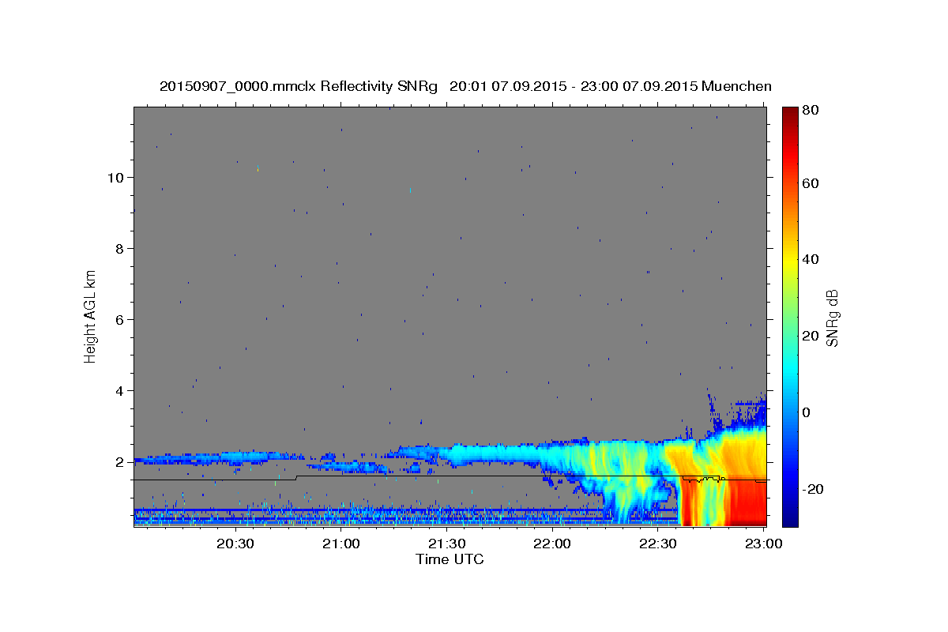The height and width of the screenshot is (632, 948).
Task: Click the 23:00 time tick label
Action: 763,544
